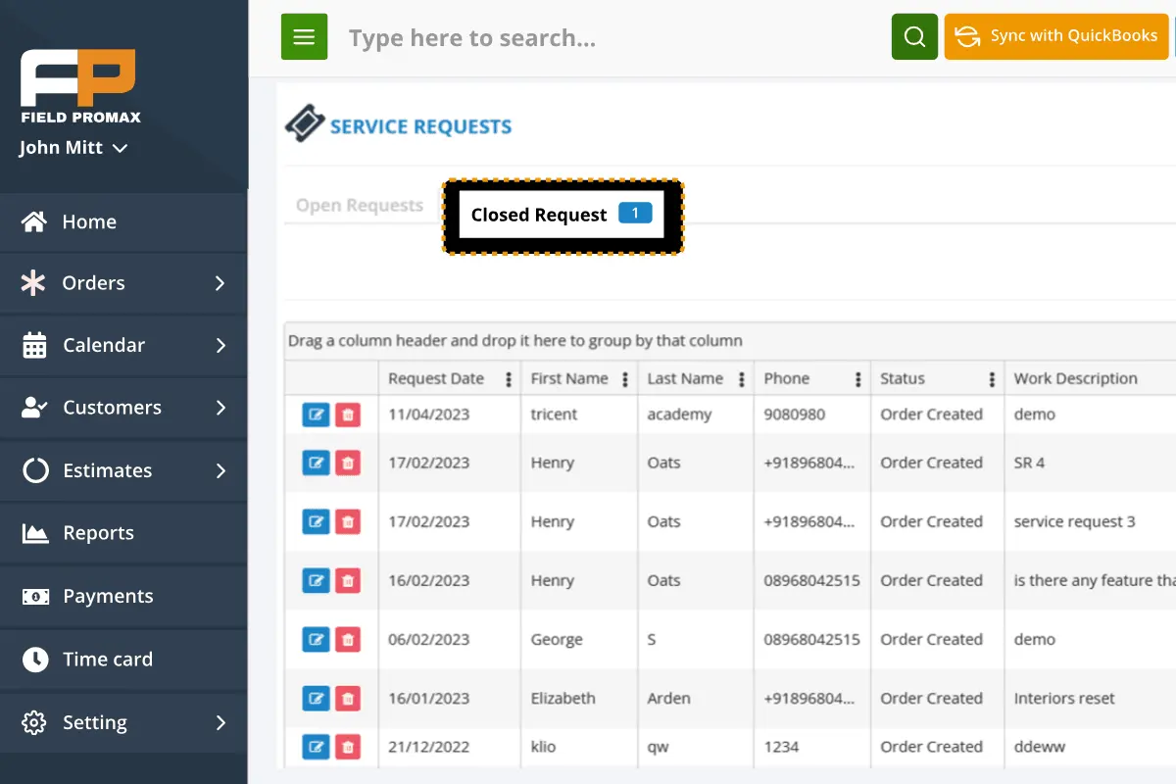Click the Customers person icon
The image size is (1176, 784).
point(34,408)
